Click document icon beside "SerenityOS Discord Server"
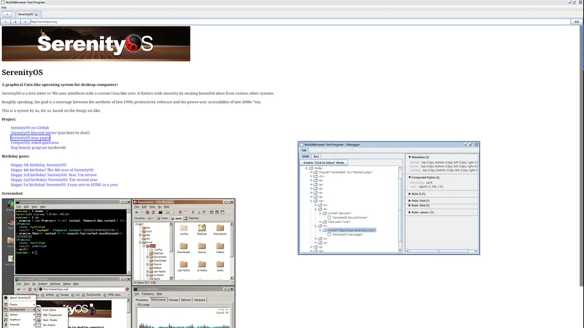 tap(330, 217)
